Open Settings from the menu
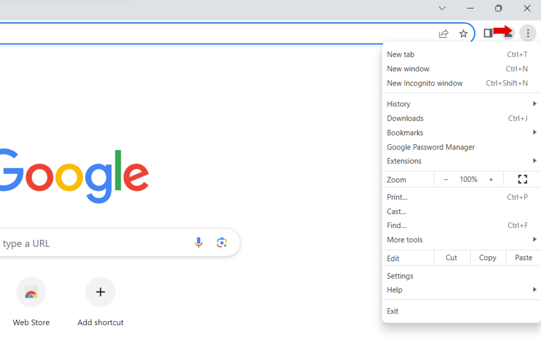 coord(400,276)
